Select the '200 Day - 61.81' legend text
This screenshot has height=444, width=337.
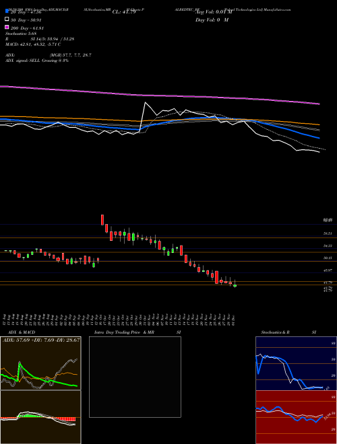pos(27,28)
